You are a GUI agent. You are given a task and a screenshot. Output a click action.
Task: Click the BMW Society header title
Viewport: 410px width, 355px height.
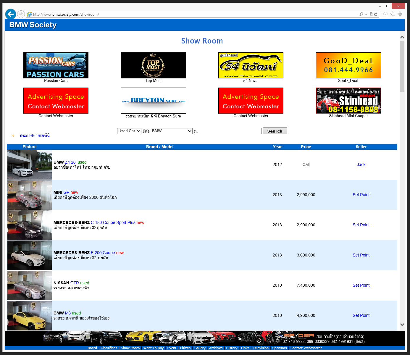pos(33,25)
